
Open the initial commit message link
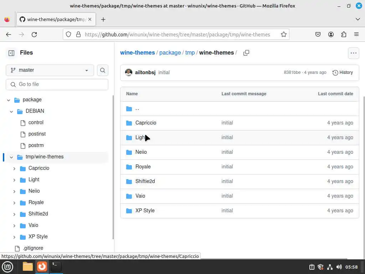(x=164, y=72)
